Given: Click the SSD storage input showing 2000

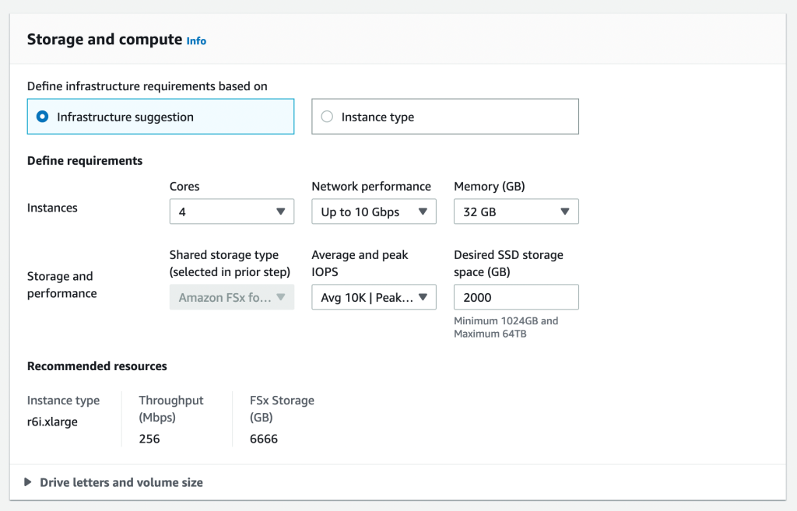Looking at the screenshot, I should [x=516, y=296].
